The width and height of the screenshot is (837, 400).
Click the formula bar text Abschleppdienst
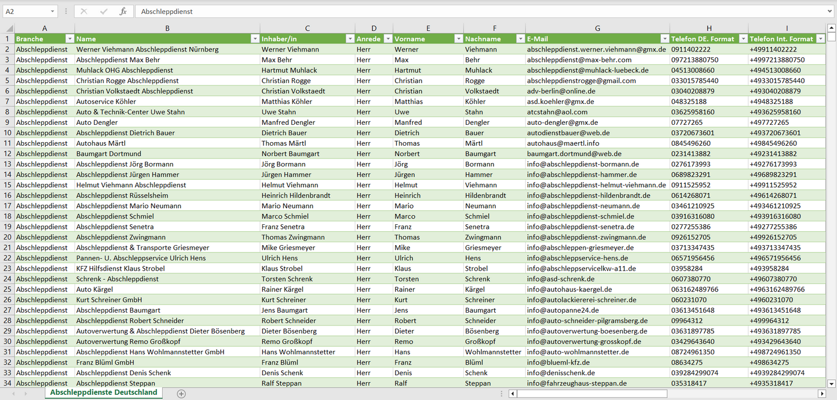coord(167,12)
